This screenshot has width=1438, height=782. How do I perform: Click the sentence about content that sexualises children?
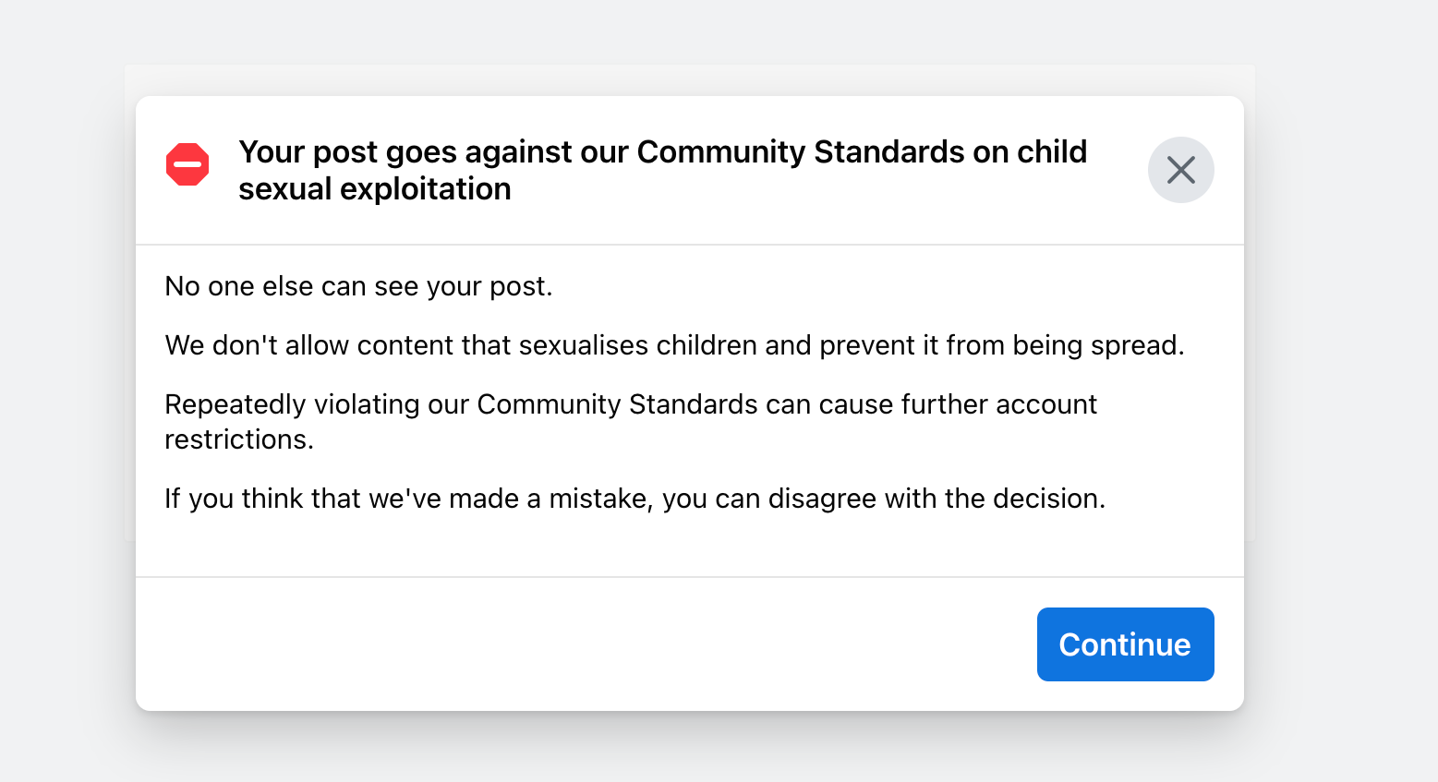coord(674,345)
